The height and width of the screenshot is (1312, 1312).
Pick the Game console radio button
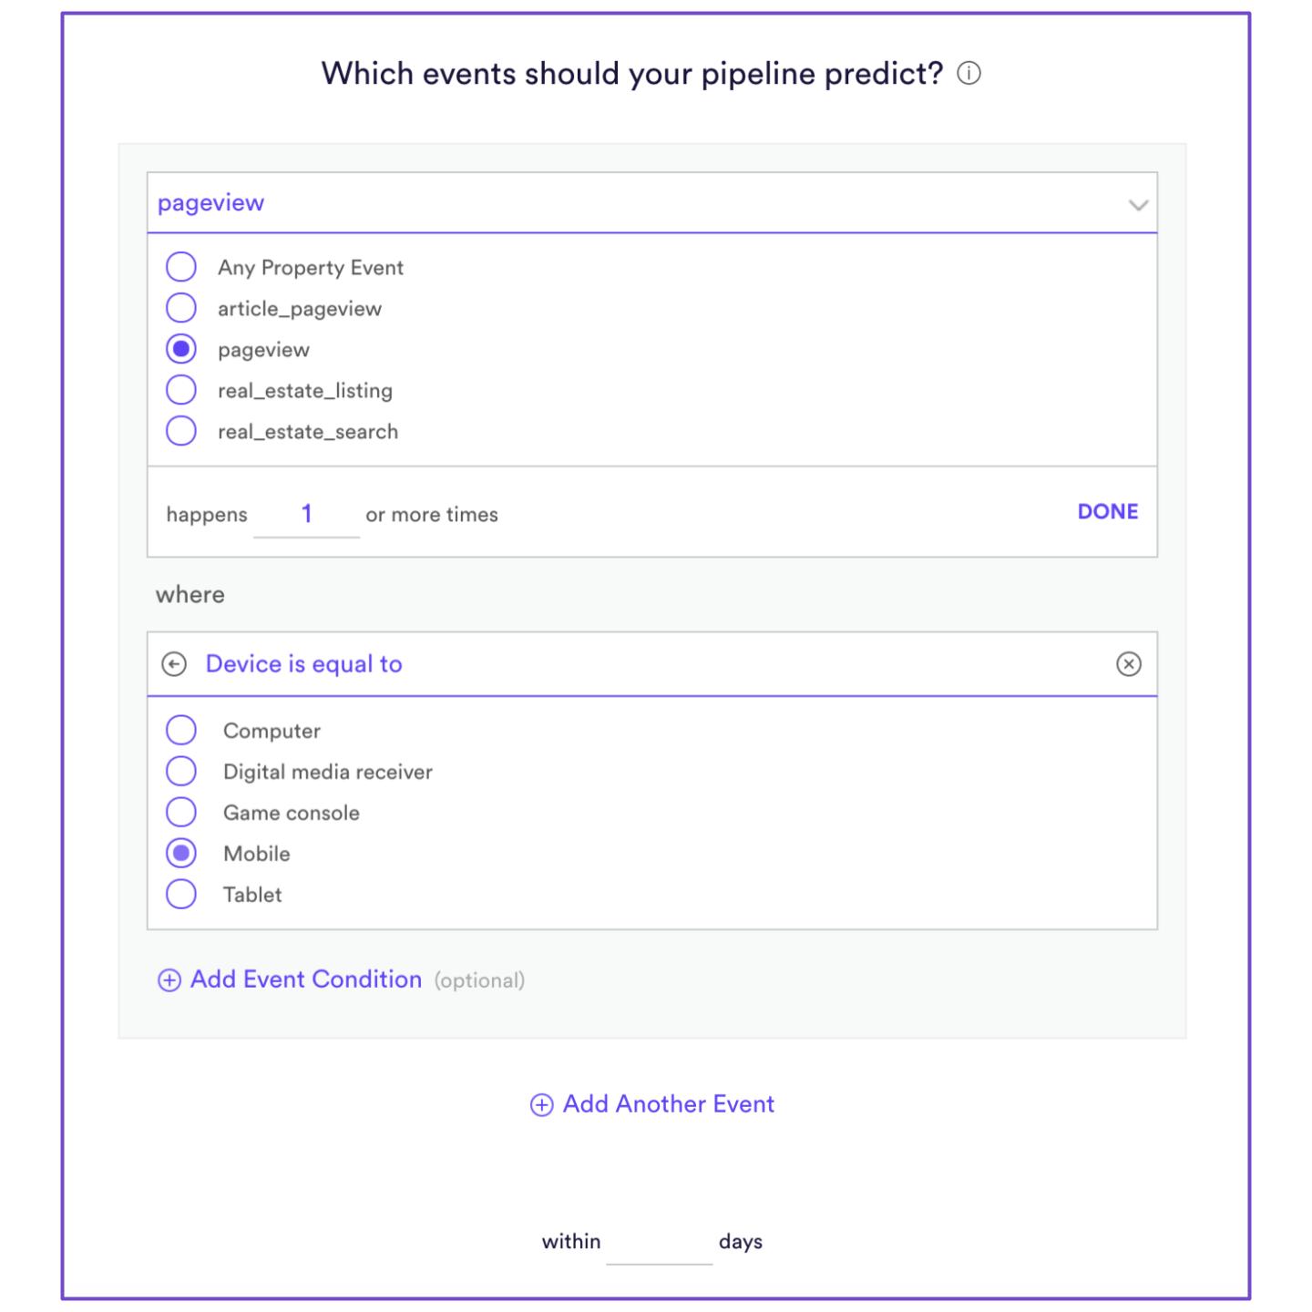pos(181,812)
